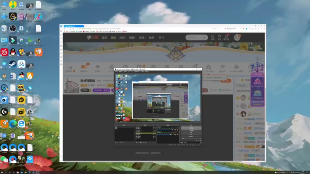Select the active browser tab
The image size is (310, 174).
point(74,26)
